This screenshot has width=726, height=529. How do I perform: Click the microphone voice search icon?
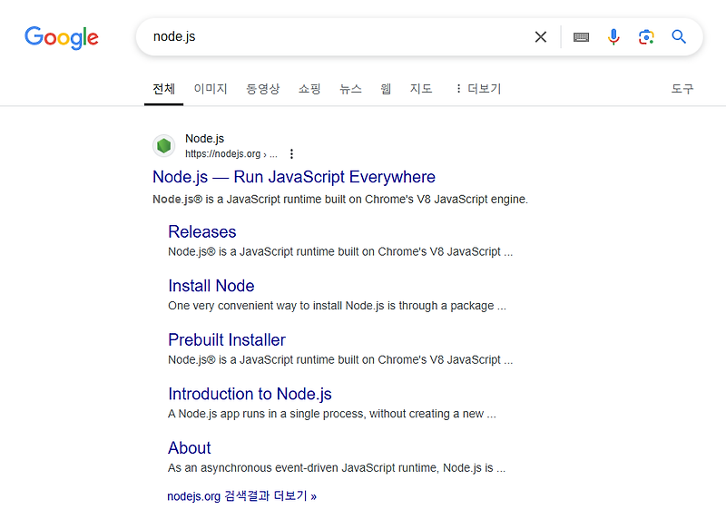613,36
